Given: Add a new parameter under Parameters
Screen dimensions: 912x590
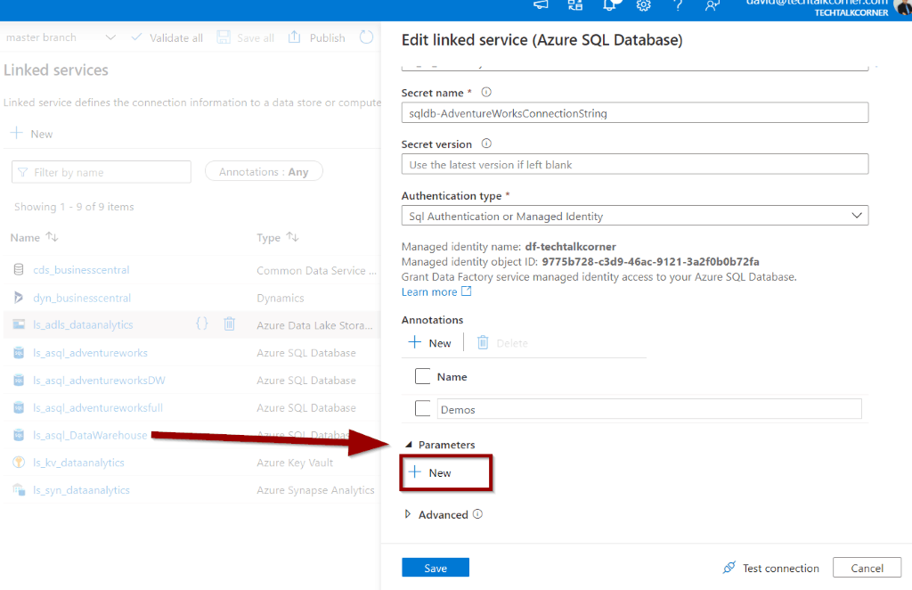Looking at the screenshot, I should pyautogui.click(x=431, y=472).
